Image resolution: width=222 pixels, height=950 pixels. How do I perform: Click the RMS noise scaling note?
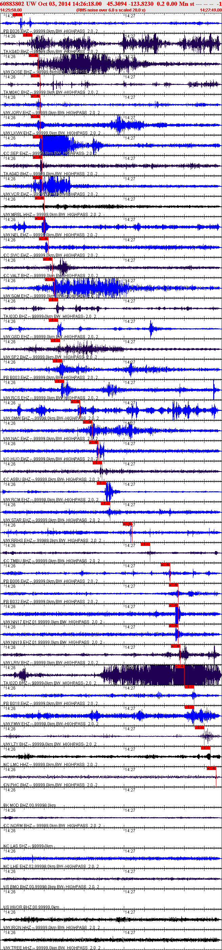pos(111,10)
